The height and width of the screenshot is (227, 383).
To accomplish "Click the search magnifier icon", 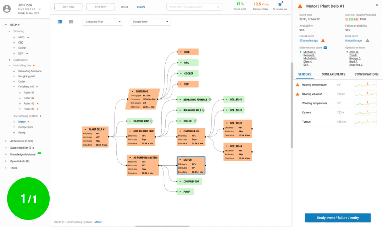I will (x=218, y=7).
